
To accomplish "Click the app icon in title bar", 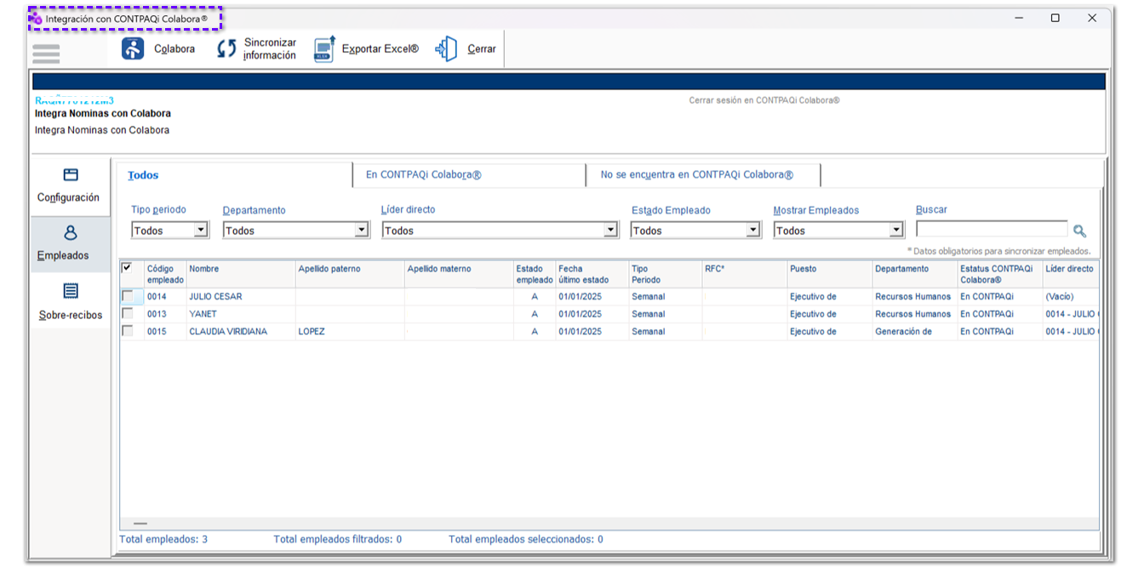I will click(36, 18).
